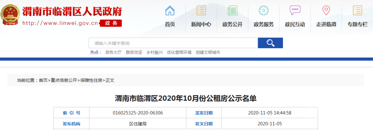Screen dimensions: 373x130
Task: Click the home house icon
Action: point(170,10)
